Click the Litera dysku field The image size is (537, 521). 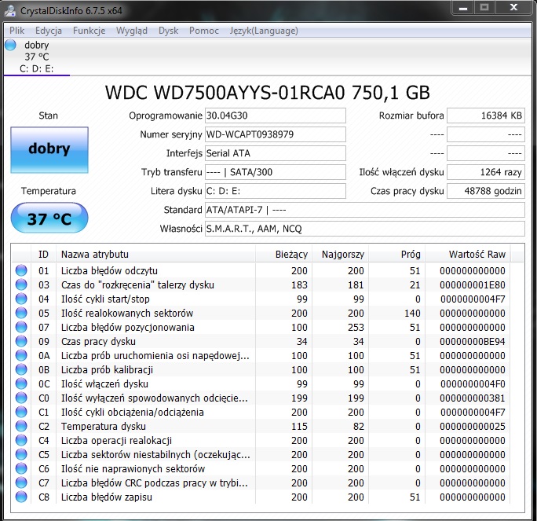[x=276, y=191]
